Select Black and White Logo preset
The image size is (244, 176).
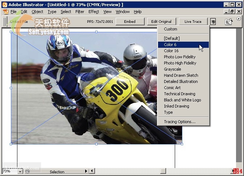click(183, 100)
